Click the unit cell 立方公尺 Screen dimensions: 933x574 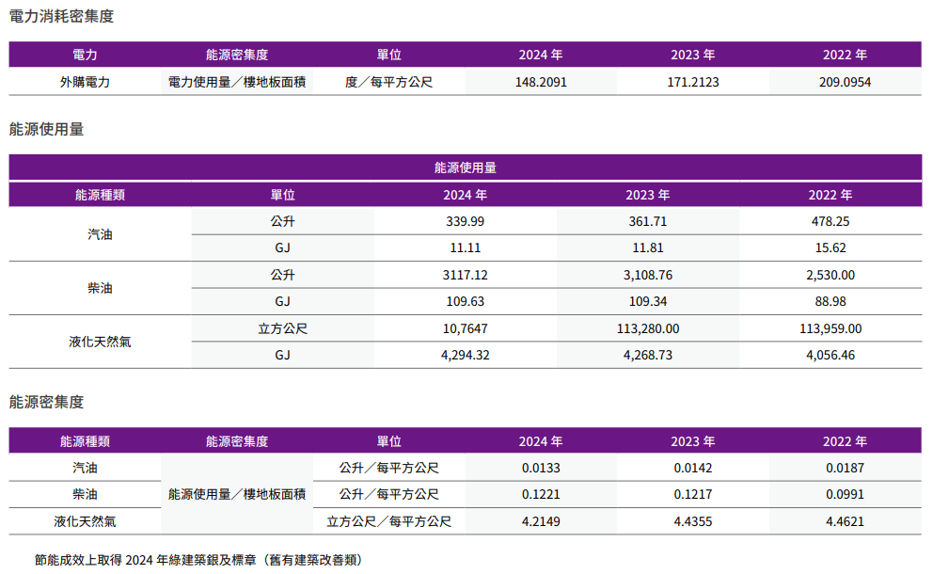click(283, 328)
